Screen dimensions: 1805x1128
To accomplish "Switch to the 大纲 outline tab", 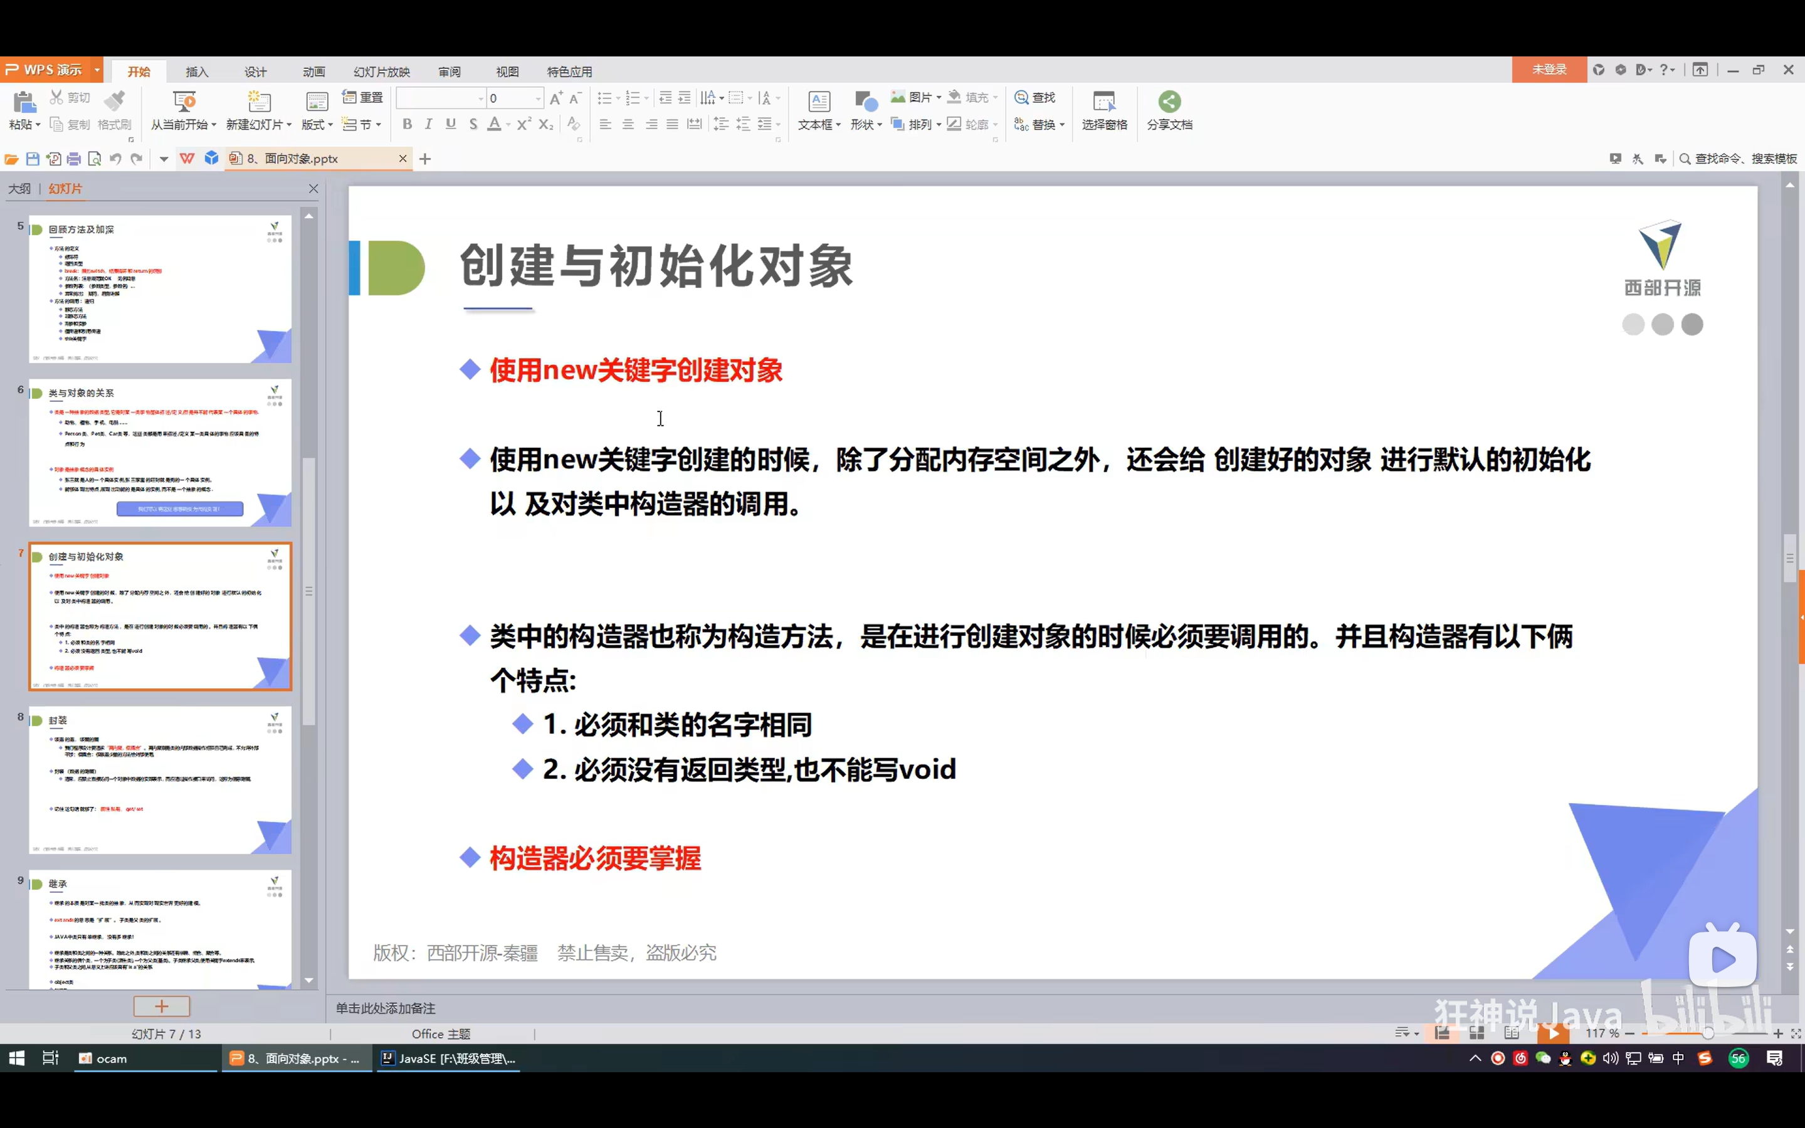I will coord(19,189).
